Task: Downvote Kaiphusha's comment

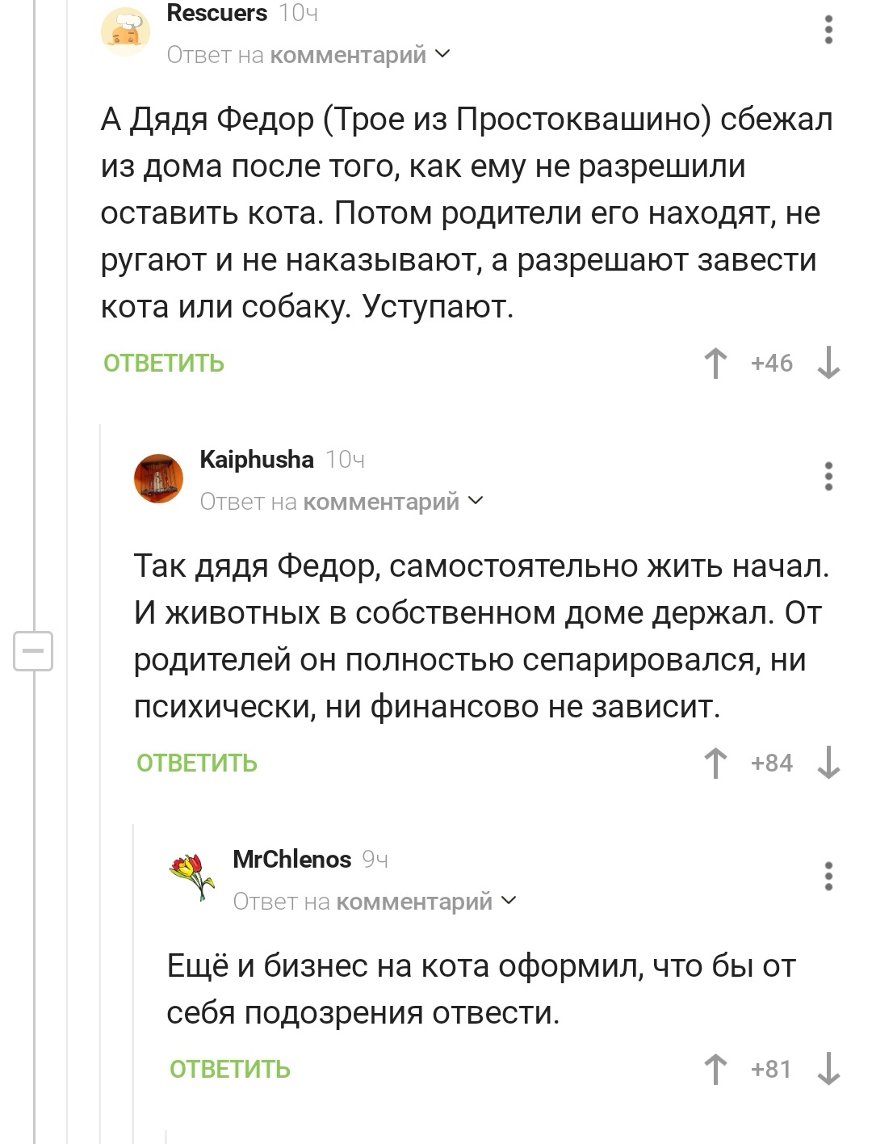Action: 828,763
